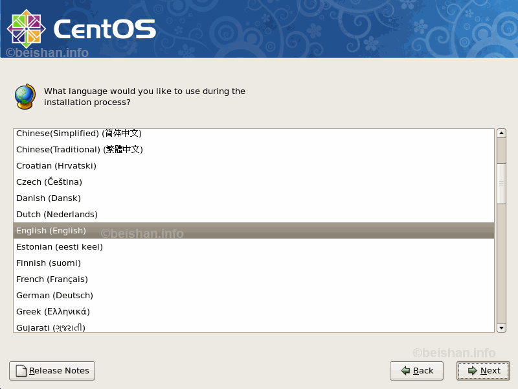Select Gujarati at the list bottom
Image resolution: width=518 pixels, height=389 pixels.
point(51,327)
